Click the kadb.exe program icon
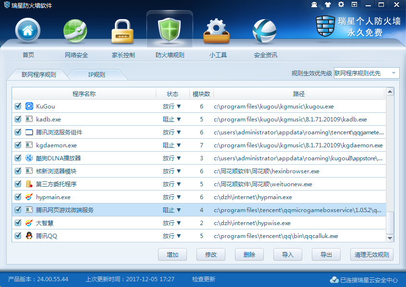Screen dimensions: 406x287 pos(29,119)
